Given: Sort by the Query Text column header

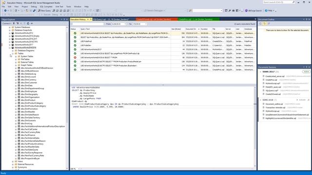Looking at the screenshot, I should 125,29.
